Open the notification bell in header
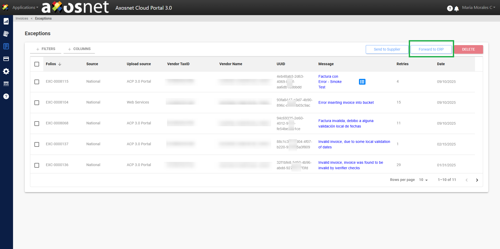Screen dimensions: 500x249 (x=456, y=9)
